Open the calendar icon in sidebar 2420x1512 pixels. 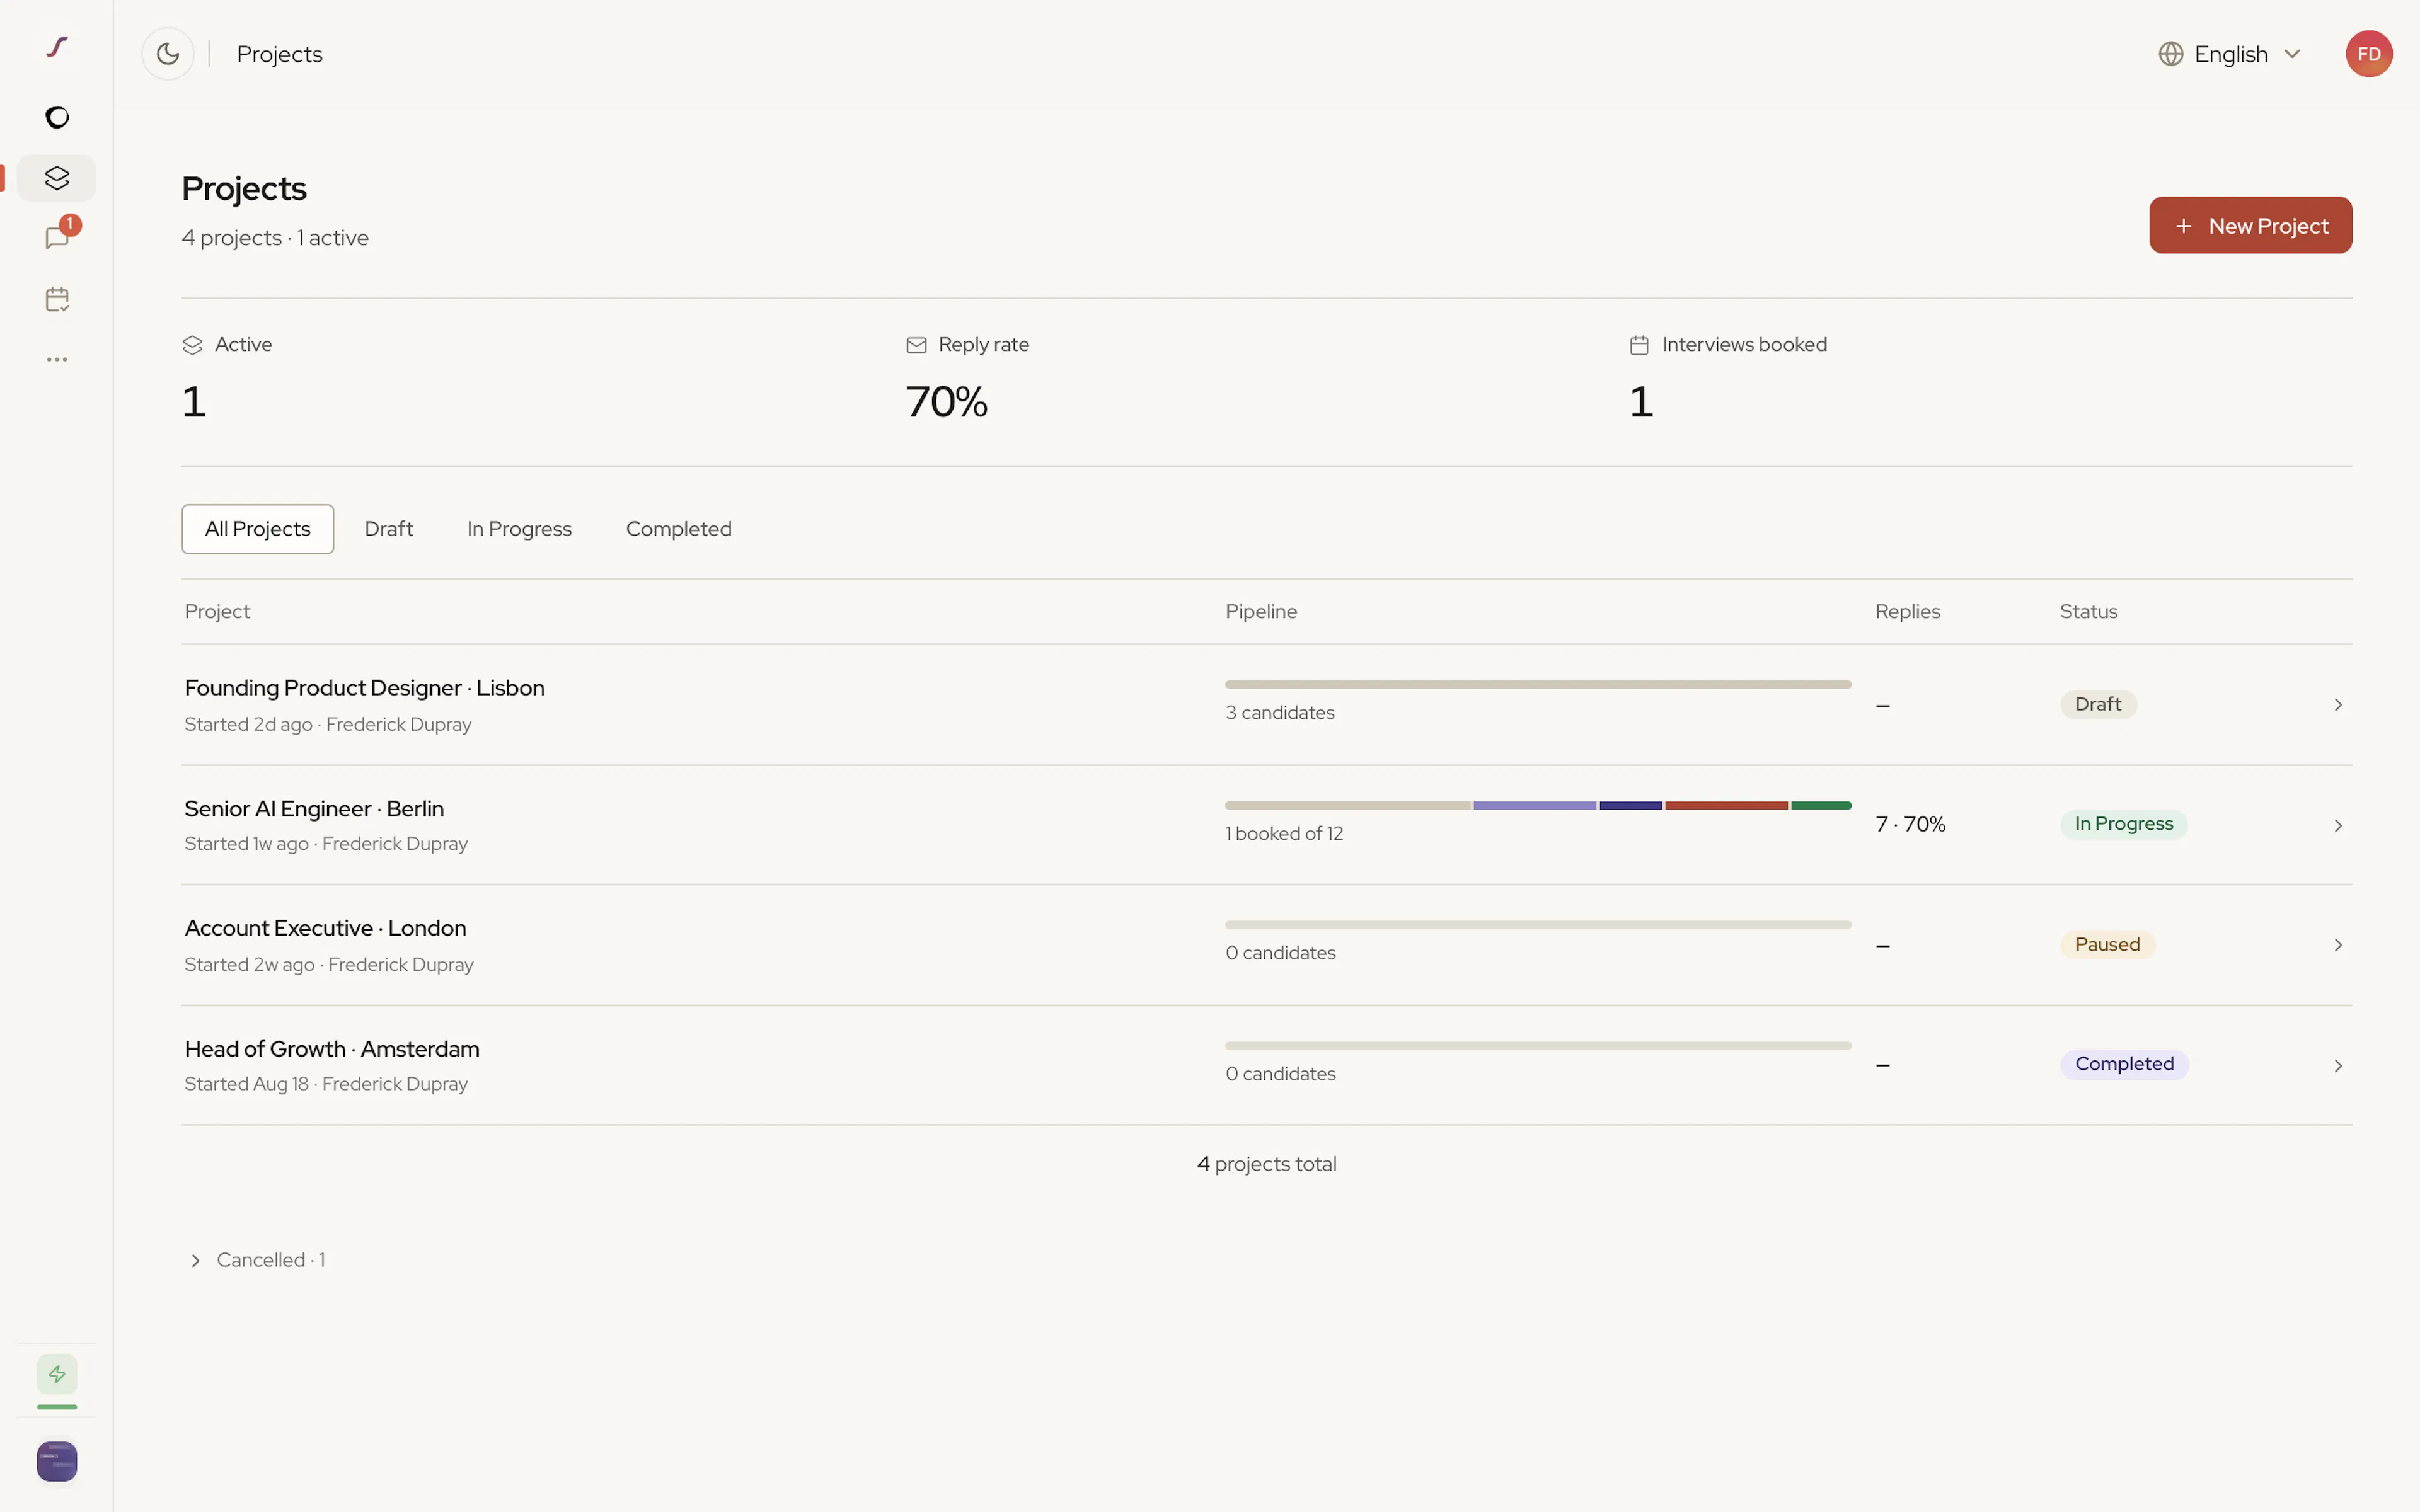(x=57, y=299)
